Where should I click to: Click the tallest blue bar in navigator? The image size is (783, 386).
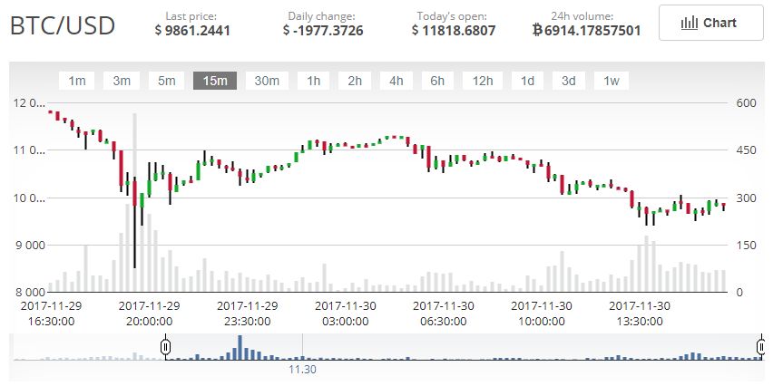click(240, 349)
